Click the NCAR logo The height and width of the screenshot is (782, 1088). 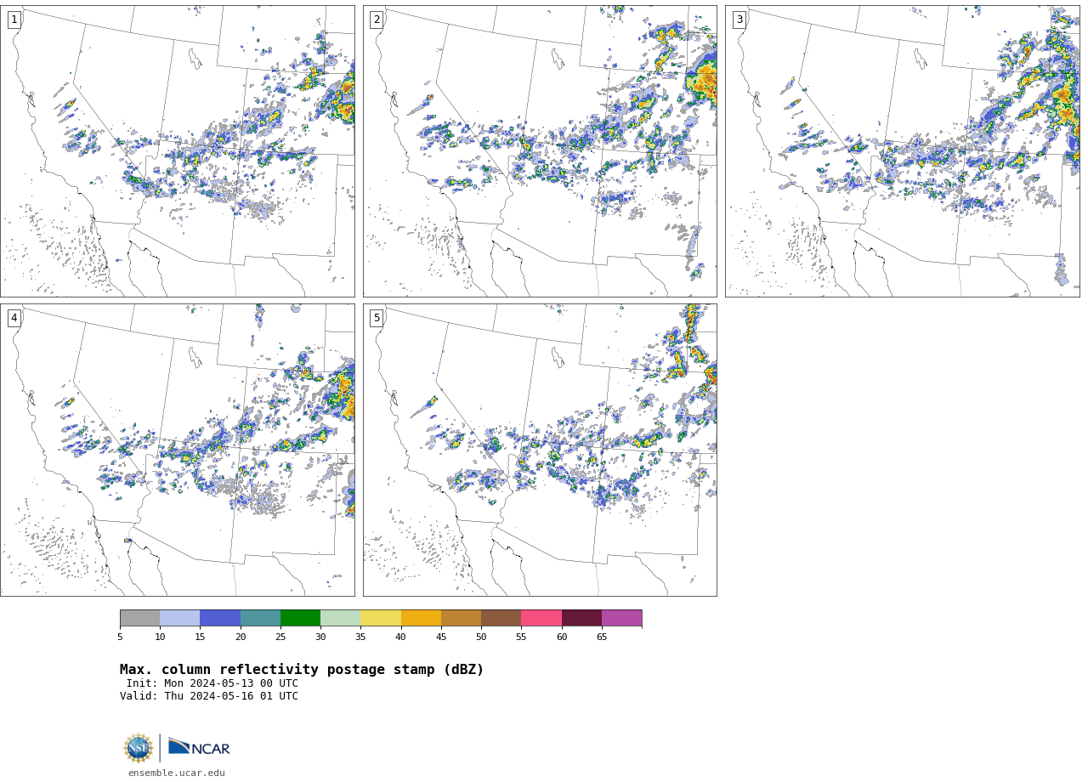pyautogui.click(x=199, y=747)
